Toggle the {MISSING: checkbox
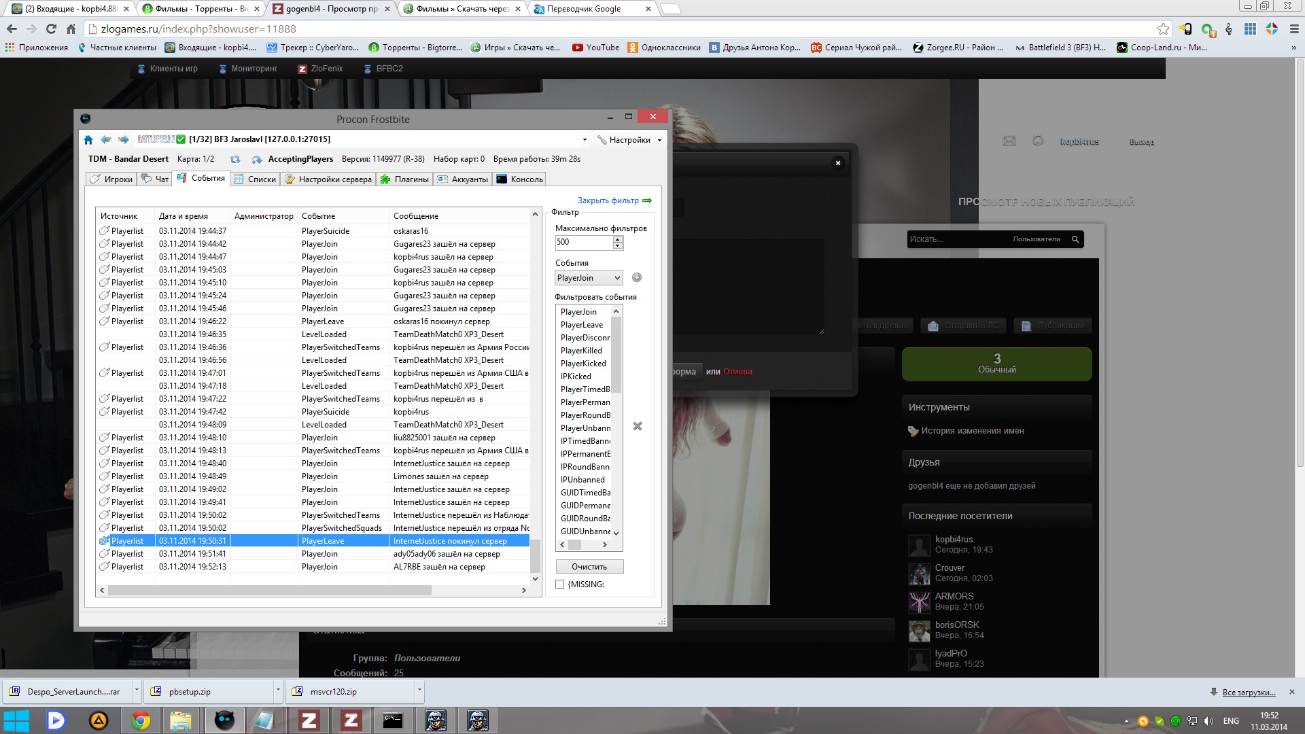The image size is (1305, 734). [560, 584]
